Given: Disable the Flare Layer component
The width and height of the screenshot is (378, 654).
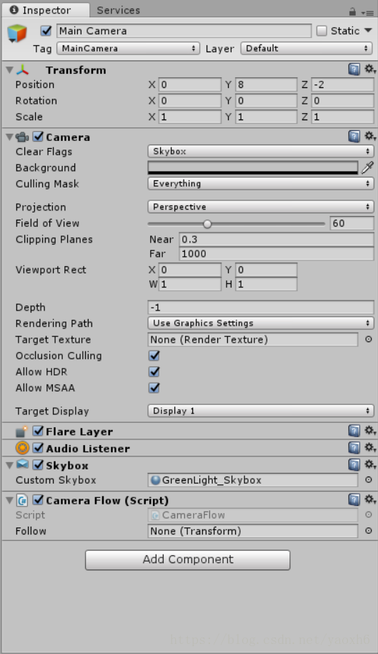Looking at the screenshot, I should pos(38,431).
